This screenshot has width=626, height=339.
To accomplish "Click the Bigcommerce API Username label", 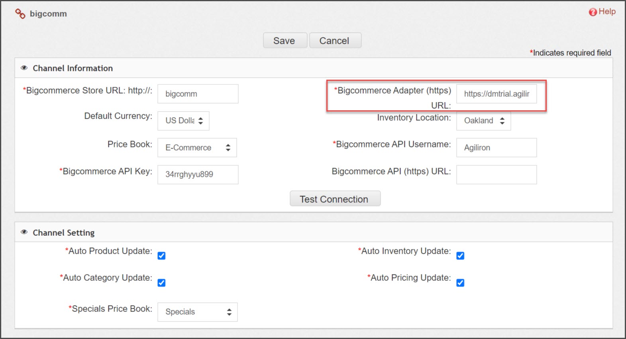I will pyautogui.click(x=392, y=144).
